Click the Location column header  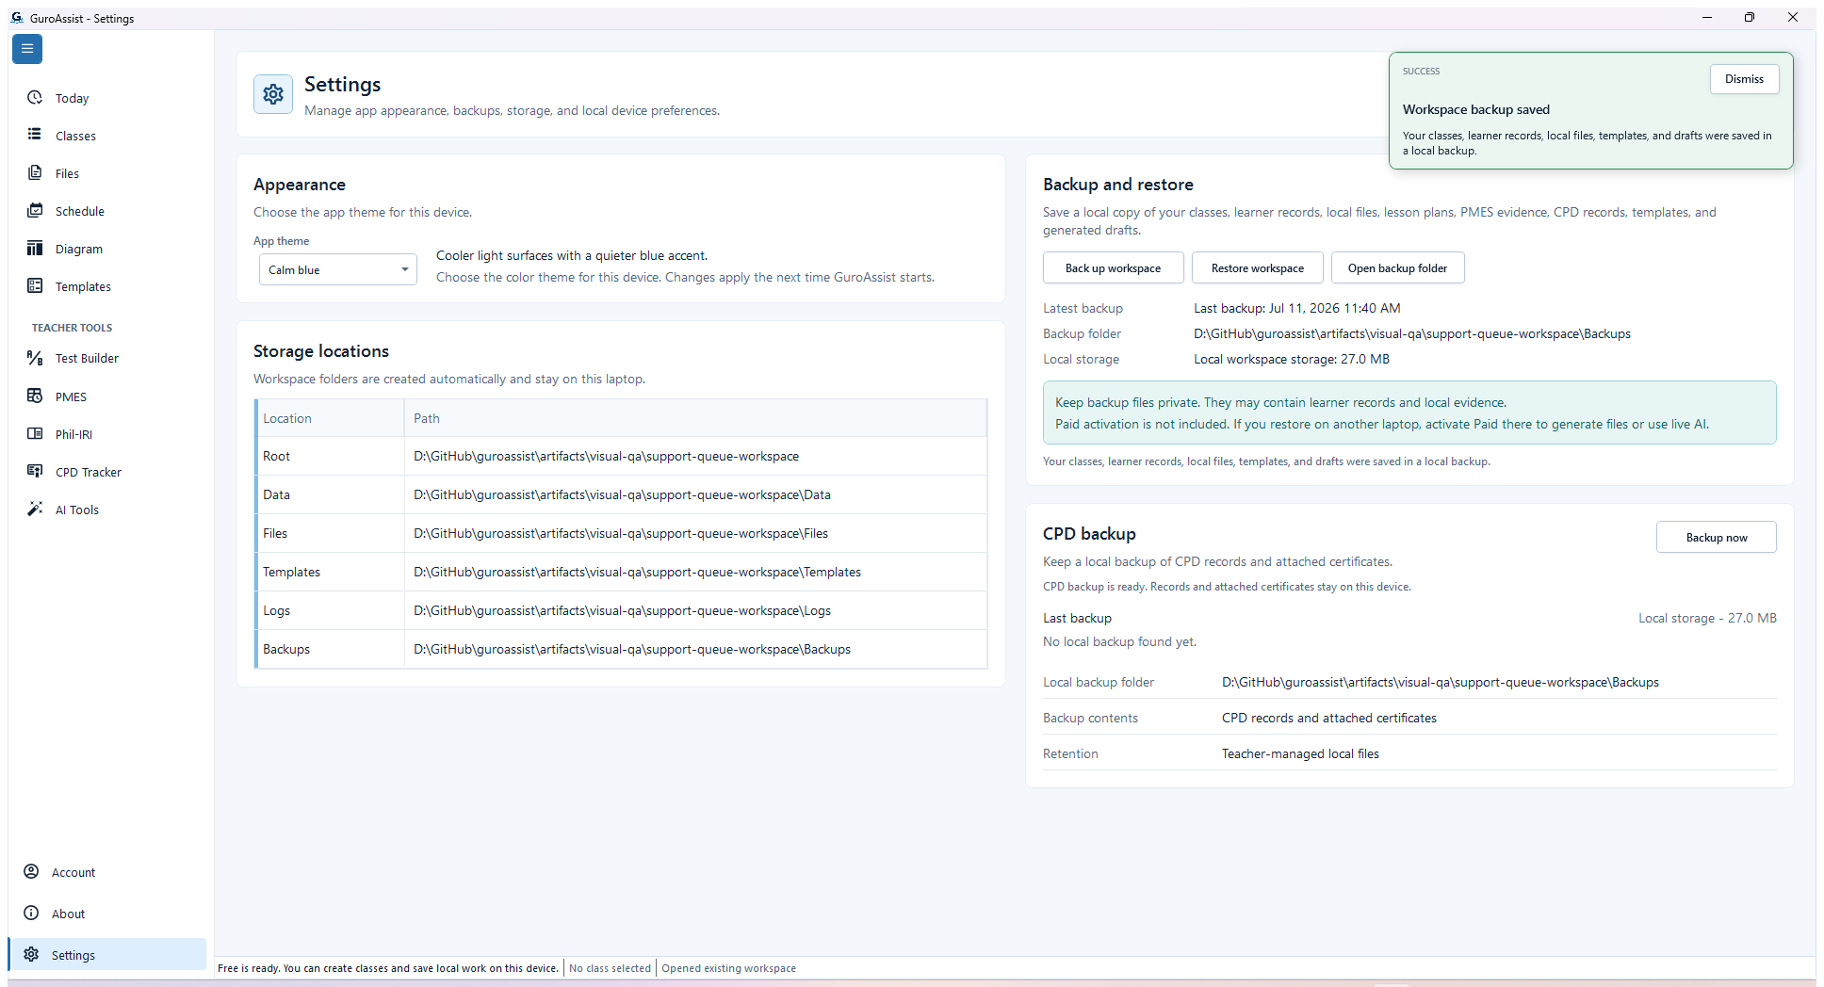pyautogui.click(x=330, y=418)
